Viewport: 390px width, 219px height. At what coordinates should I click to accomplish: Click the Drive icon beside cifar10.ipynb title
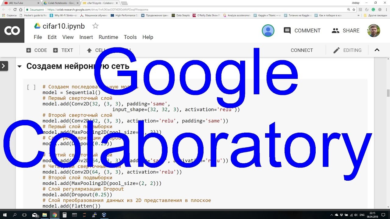[x=37, y=26]
